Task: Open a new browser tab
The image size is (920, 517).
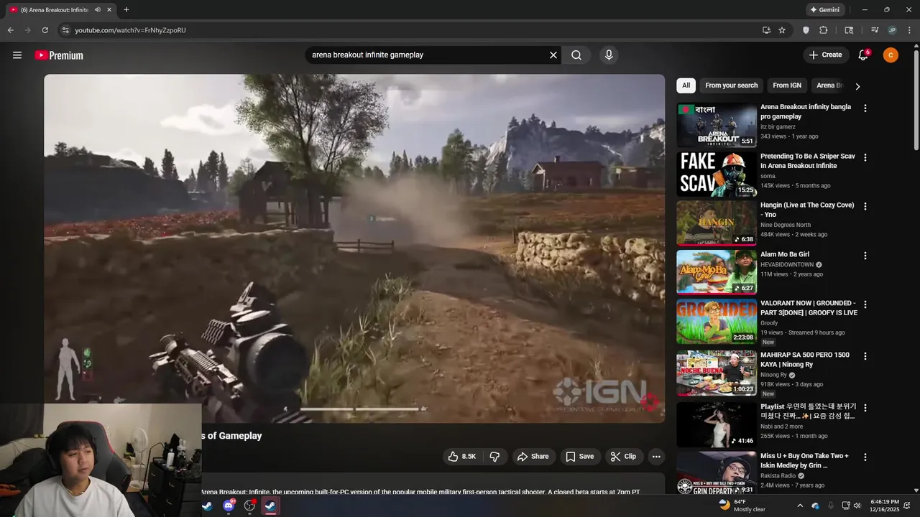Action: click(126, 10)
